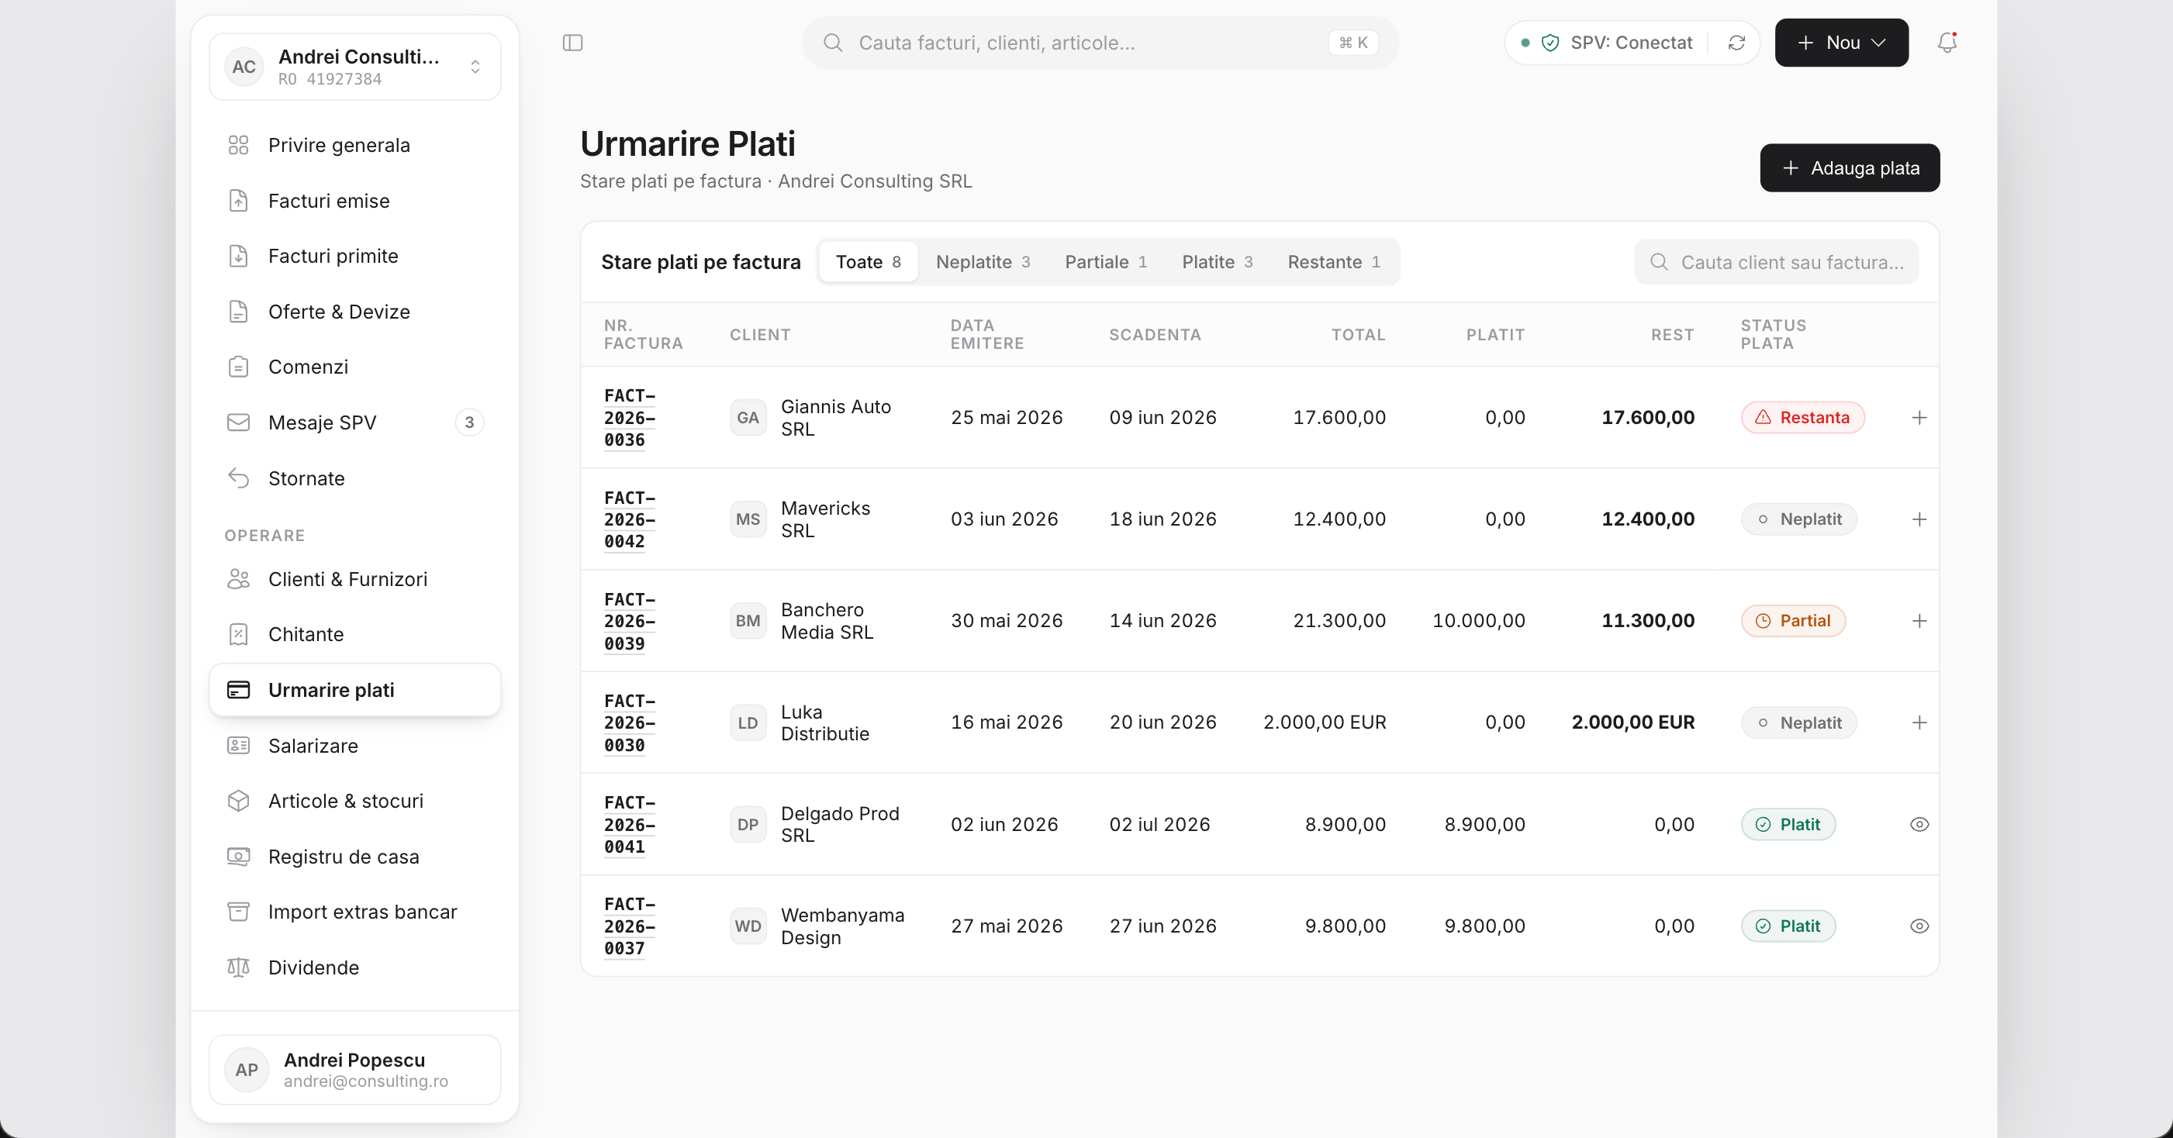Open Mesaje SPV inbox
This screenshot has height=1138, width=2173.
354,422
